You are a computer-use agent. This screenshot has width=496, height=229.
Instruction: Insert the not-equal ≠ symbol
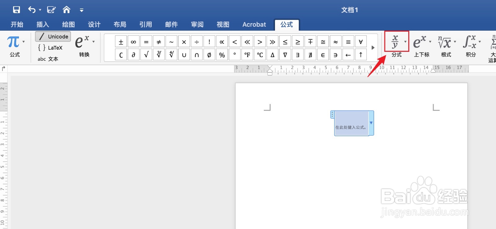point(159,42)
